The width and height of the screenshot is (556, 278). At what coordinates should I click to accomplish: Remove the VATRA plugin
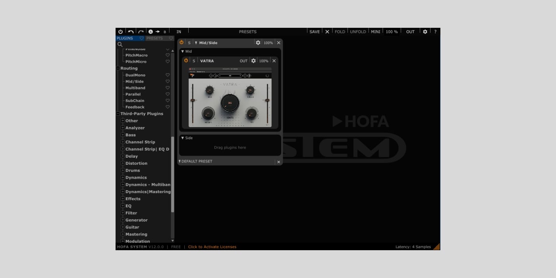tap(274, 61)
